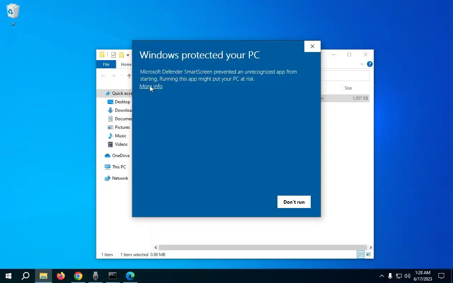Maximize the File Explorer window
This screenshot has width=453, height=283.
tap(349, 54)
